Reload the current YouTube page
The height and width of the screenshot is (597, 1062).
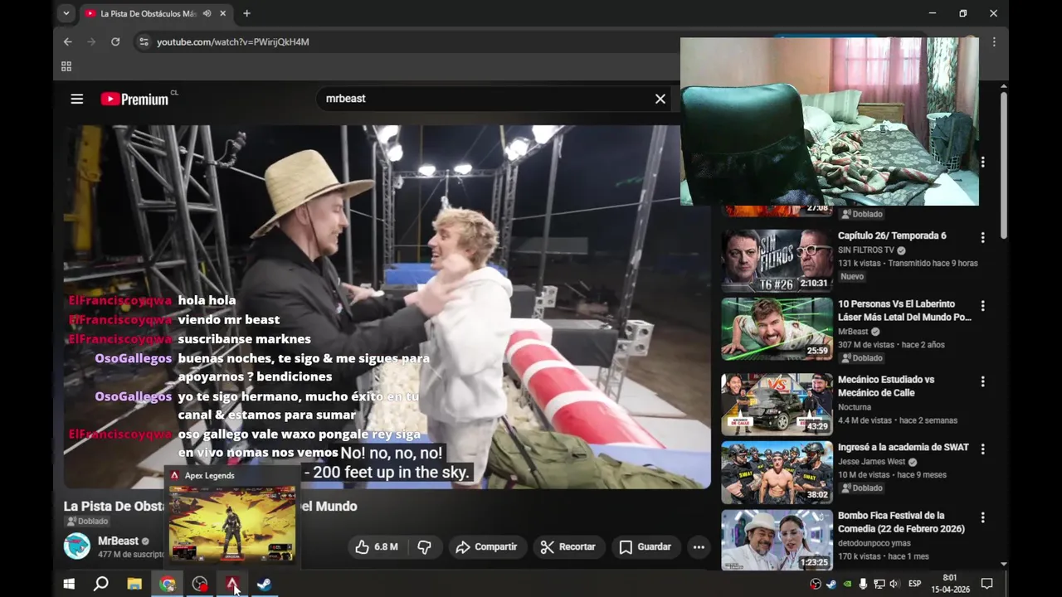pos(115,41)
